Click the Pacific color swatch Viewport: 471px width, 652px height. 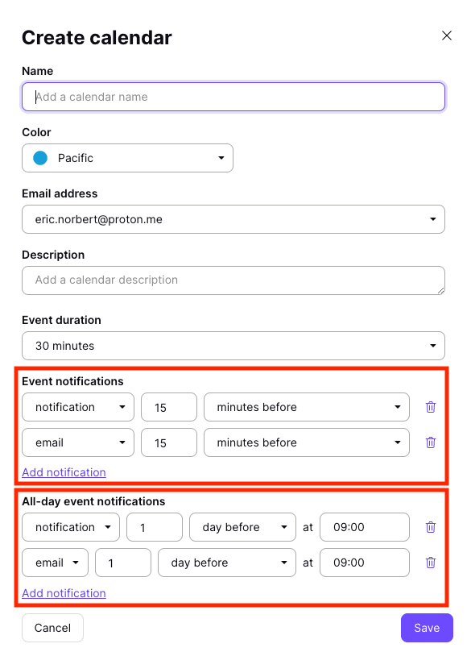click(x=39, y=158)
